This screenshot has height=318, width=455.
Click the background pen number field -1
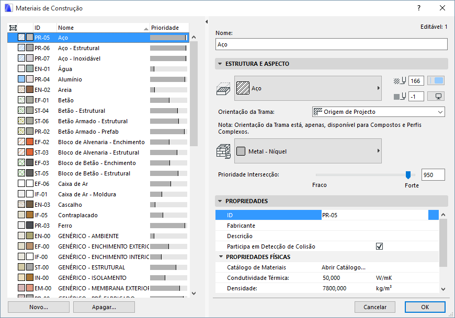coord(416,97)
